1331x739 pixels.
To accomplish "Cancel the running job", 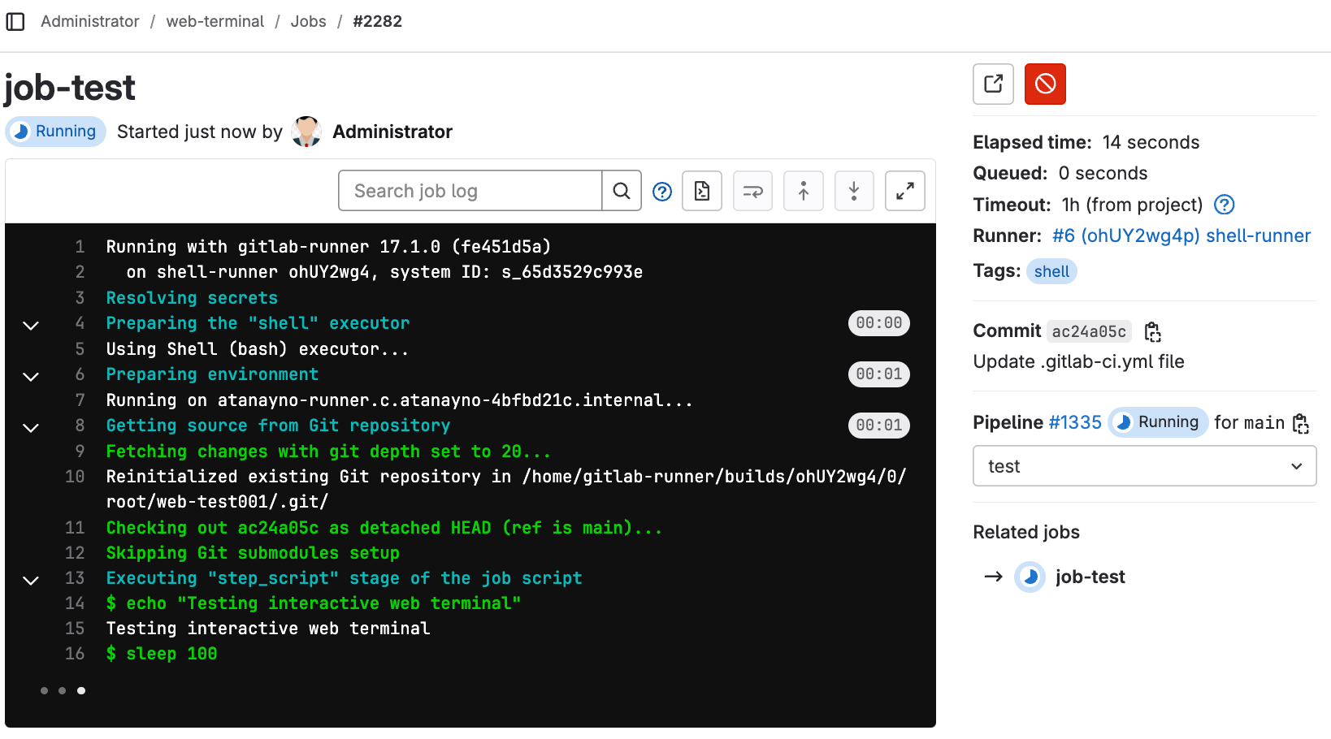I will point(1045,84).
